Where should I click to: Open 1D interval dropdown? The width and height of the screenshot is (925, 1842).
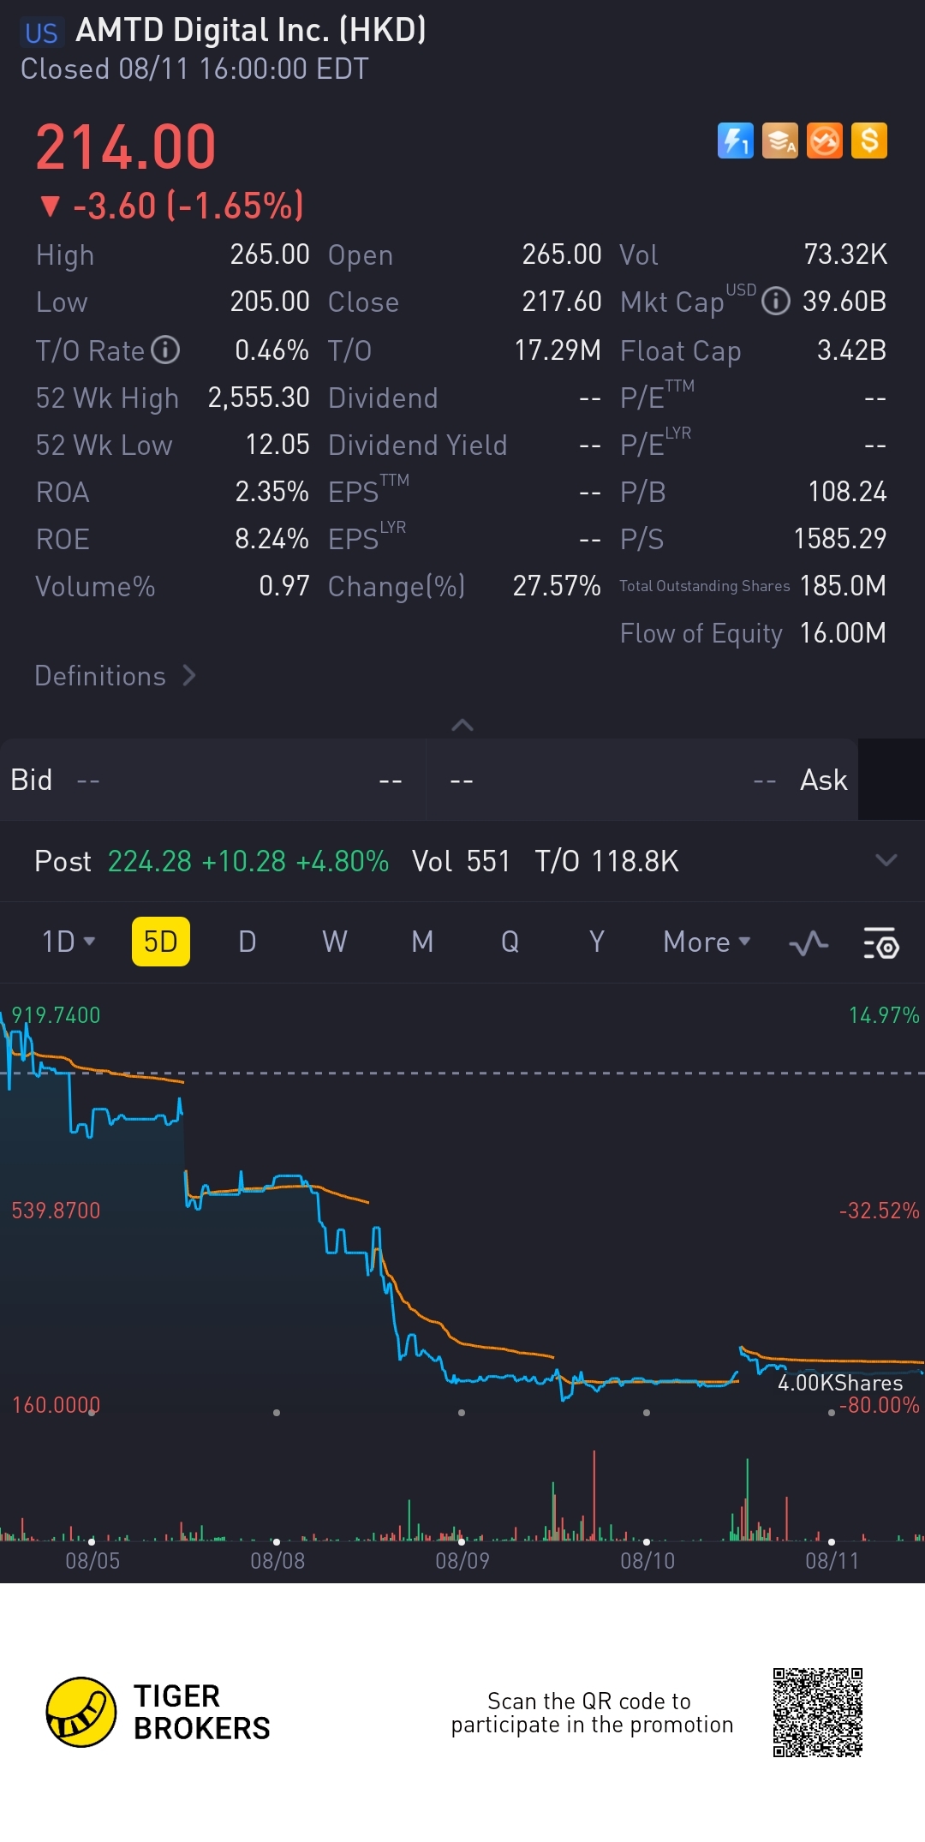pos(69,942)
